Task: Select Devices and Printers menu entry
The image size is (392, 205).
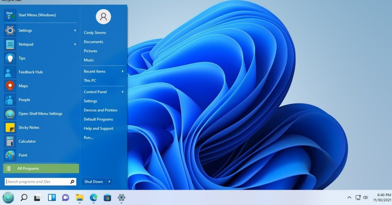Action: 100,110
